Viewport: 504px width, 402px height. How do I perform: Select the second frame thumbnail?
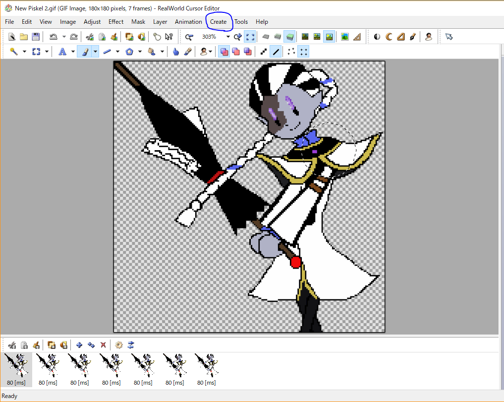click(x=48, y=369)
